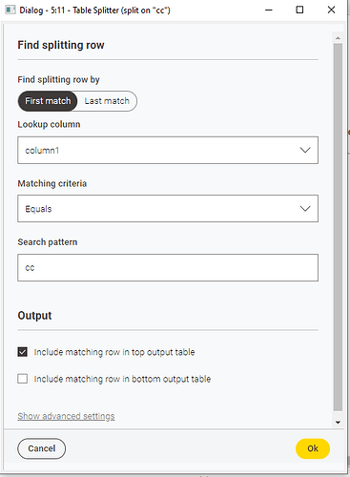Minimize the Table Splitter dialog
The image size is (350, 477).
pyautogui.click(x=269, y=10)
